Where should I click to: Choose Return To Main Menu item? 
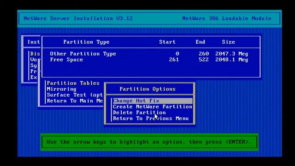tap(75, 101)
